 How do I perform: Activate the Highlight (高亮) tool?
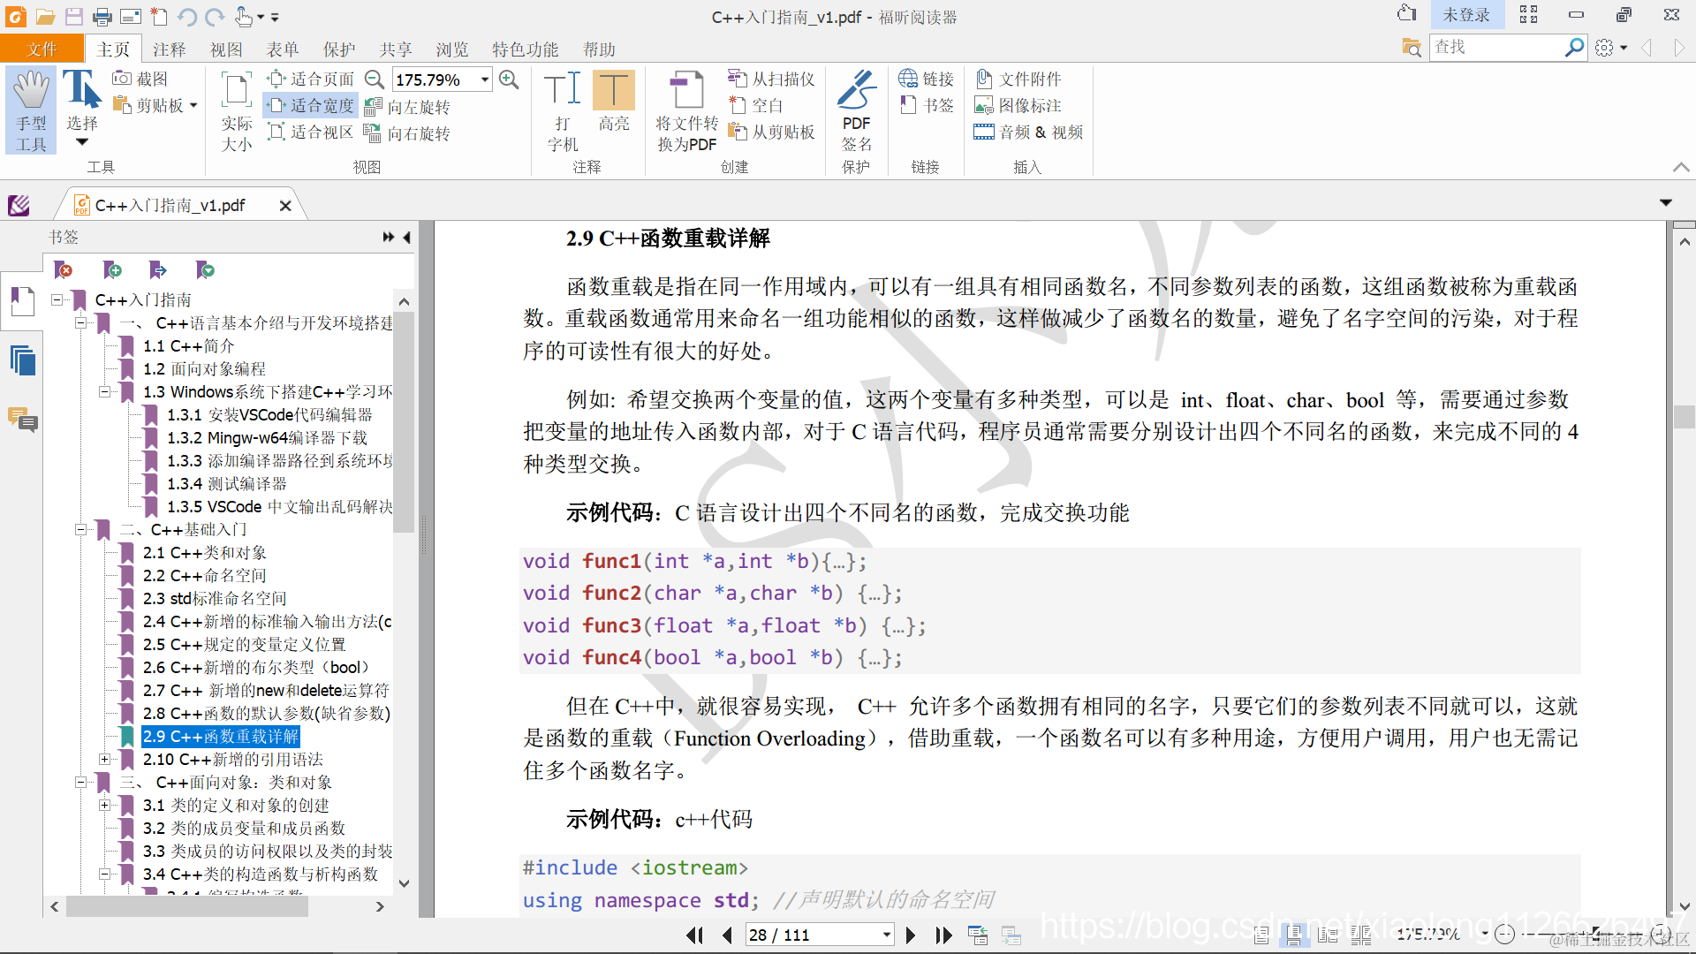pos(613,90)
